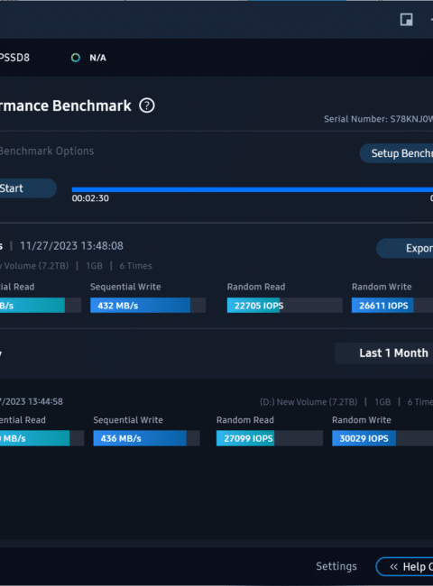Click the N/A drive status text
Screen dimensions: 433x586
click(97, 58)
